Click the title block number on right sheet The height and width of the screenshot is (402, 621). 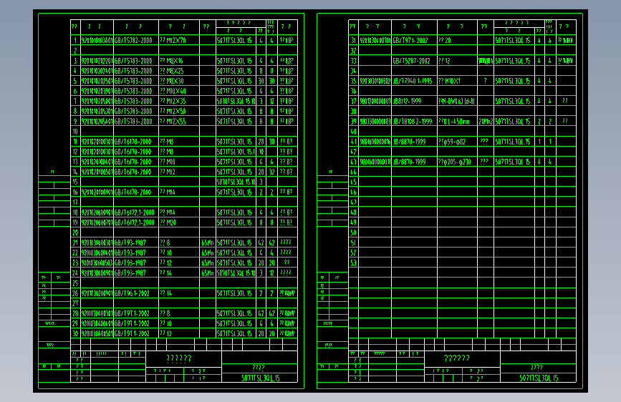(x=539, y=378)
